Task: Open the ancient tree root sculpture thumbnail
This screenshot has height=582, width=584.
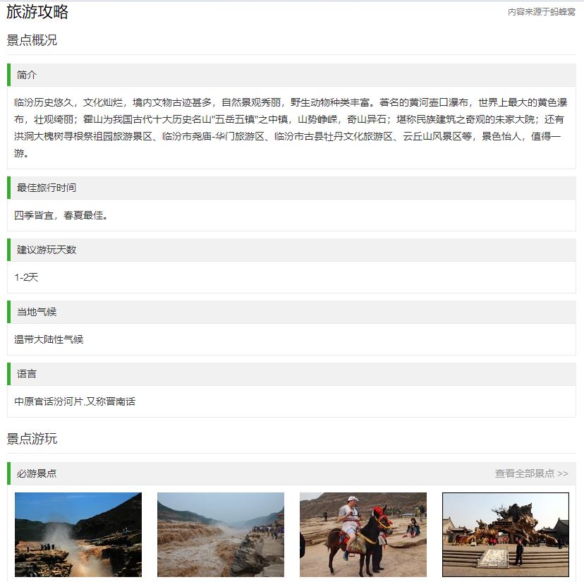Action: coord(506,535)
